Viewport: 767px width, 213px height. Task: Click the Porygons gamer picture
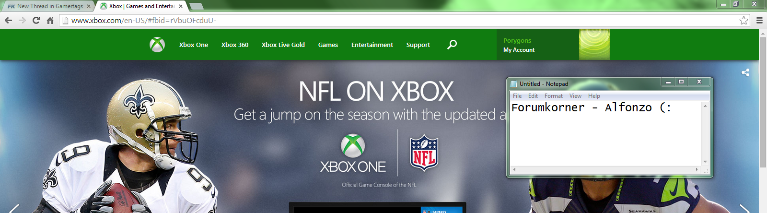(594, 45)
